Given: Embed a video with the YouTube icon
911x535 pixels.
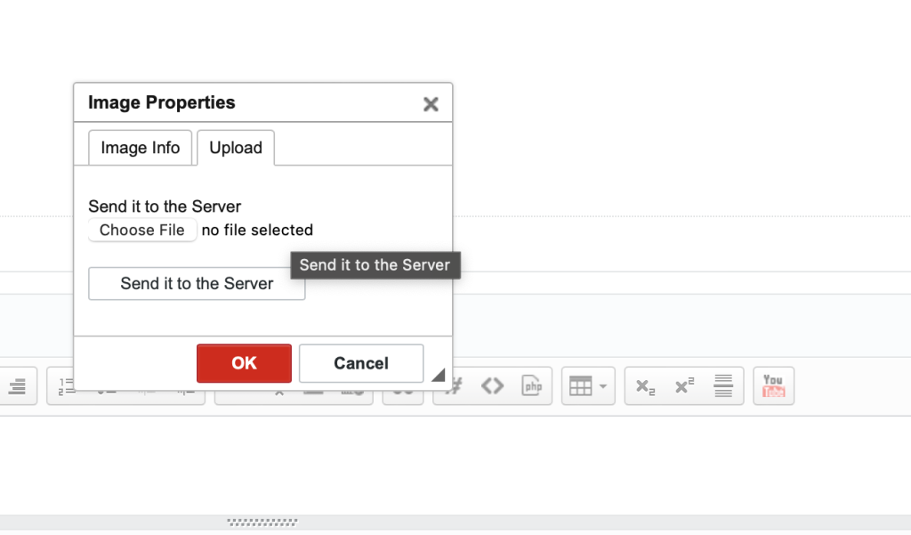Looking at the screenshot, I should point(773,386).
